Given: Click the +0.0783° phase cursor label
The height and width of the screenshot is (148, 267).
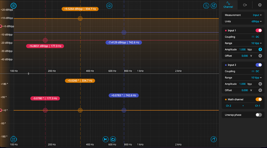Looking at the screenshot, I should [x=124, y=95].
